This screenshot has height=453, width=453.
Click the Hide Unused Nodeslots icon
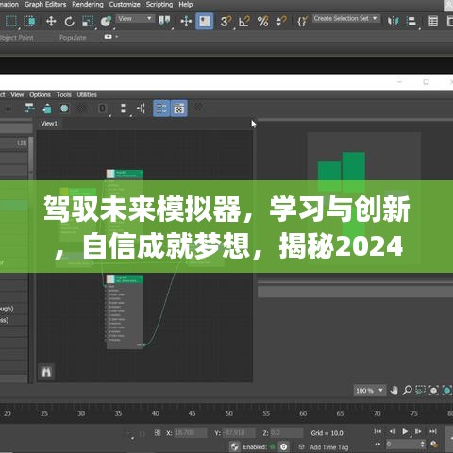click(47, 109)
